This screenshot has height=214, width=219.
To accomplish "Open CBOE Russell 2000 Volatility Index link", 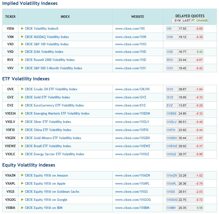I will click(x=50, y=60).
